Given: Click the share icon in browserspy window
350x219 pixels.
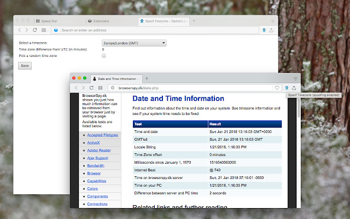Looking at the screenshot, I should (x=294, y=88).
